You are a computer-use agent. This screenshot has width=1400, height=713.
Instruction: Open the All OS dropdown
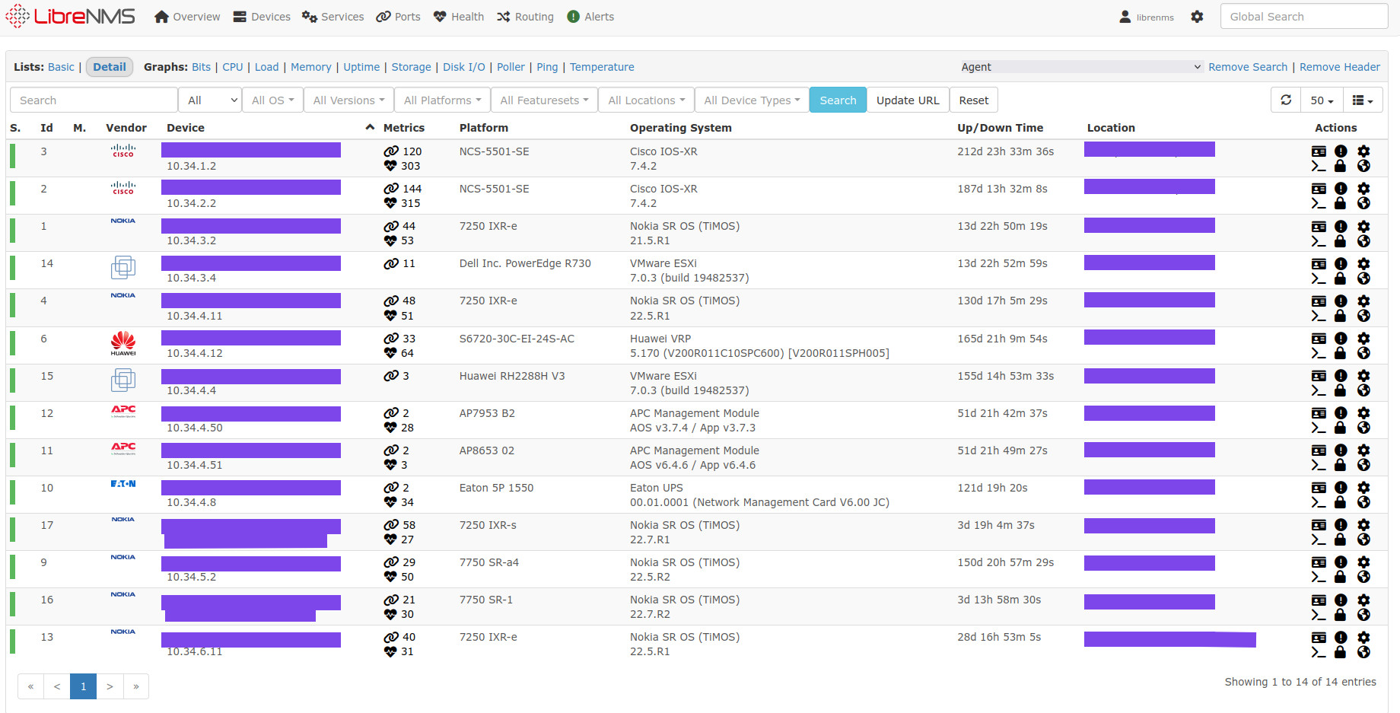tap(272, 100)
